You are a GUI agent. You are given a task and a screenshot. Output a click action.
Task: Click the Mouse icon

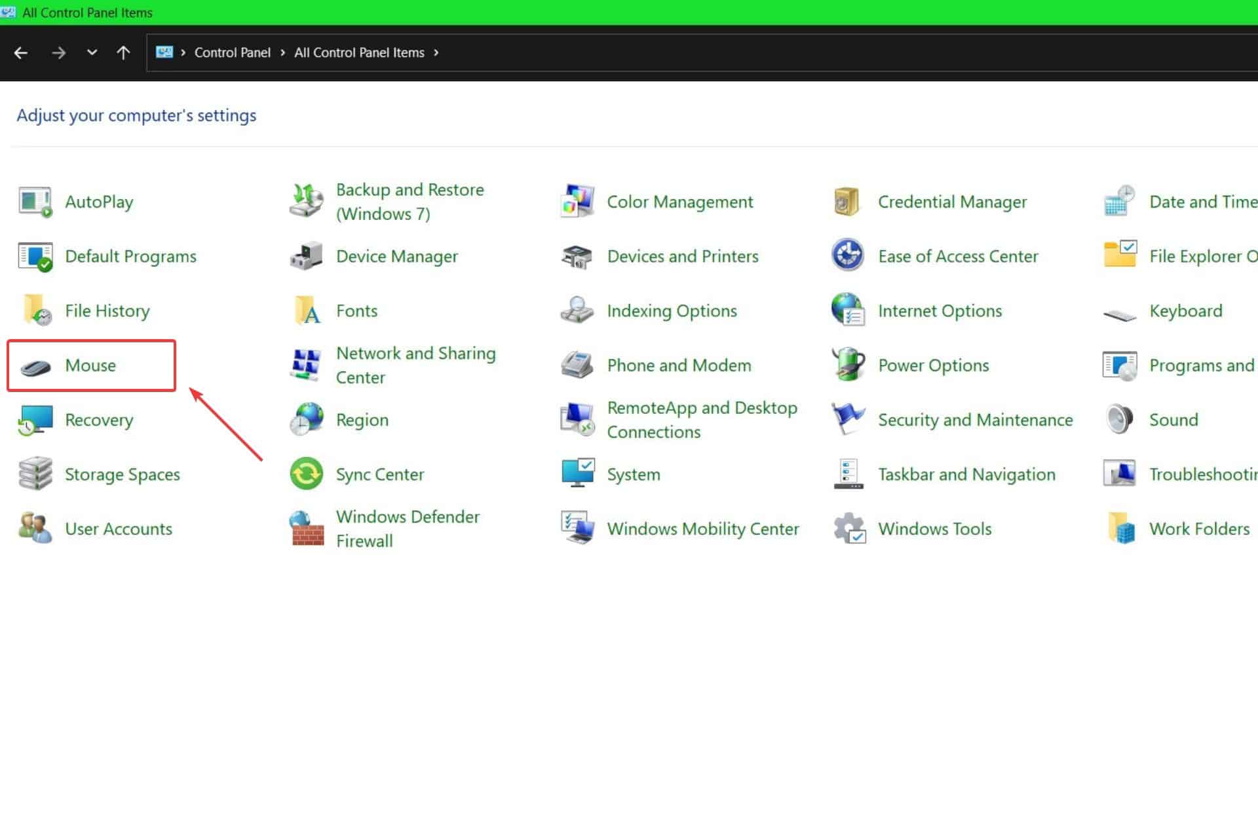pyautogui.click(x=35, y=367)
